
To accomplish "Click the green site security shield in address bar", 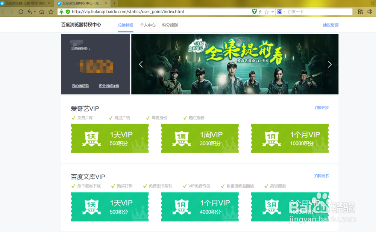I will coord(68,12).
